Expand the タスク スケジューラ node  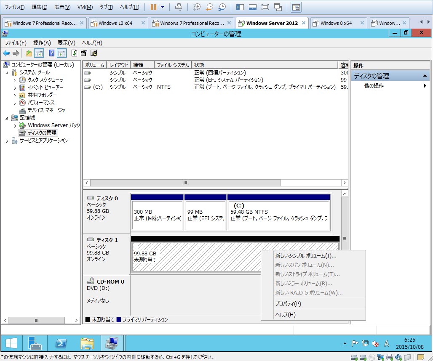pyautogui.click(x=15, y=80)
